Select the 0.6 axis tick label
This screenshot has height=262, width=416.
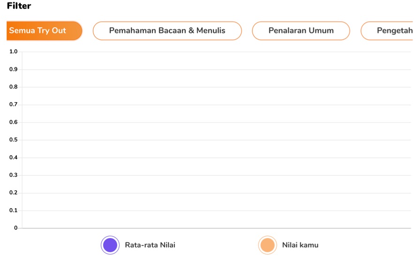[13, 122]
